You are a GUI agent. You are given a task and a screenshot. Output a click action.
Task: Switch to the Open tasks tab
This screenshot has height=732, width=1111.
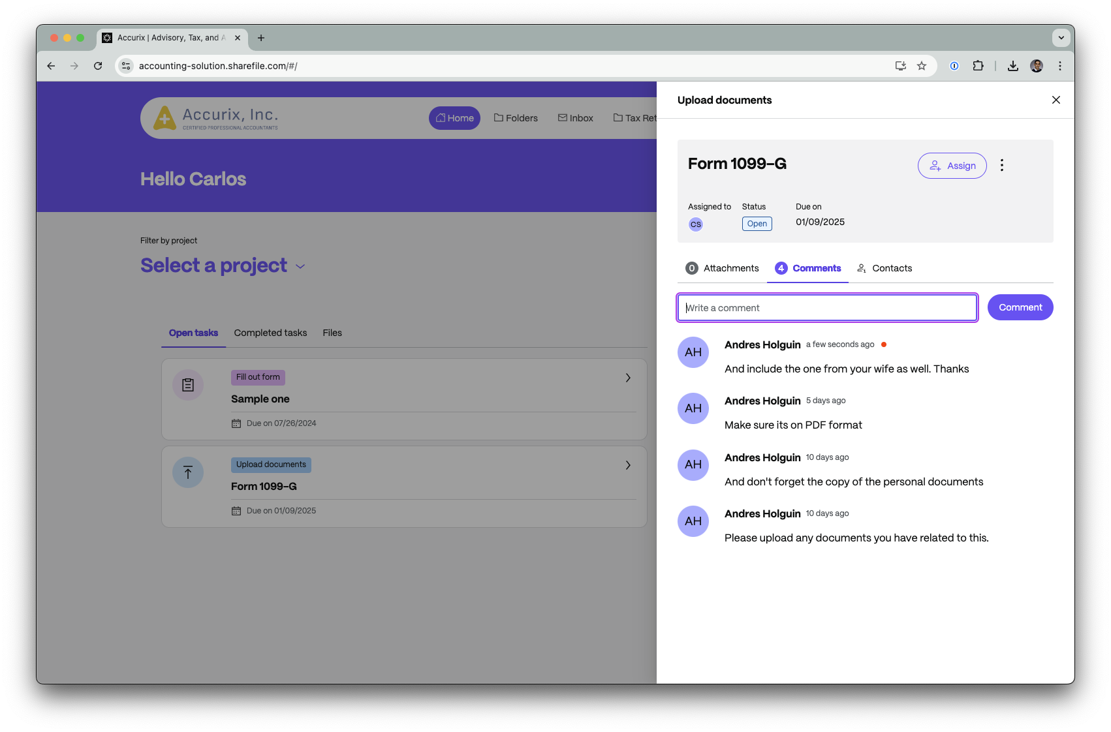click(193, 333)
